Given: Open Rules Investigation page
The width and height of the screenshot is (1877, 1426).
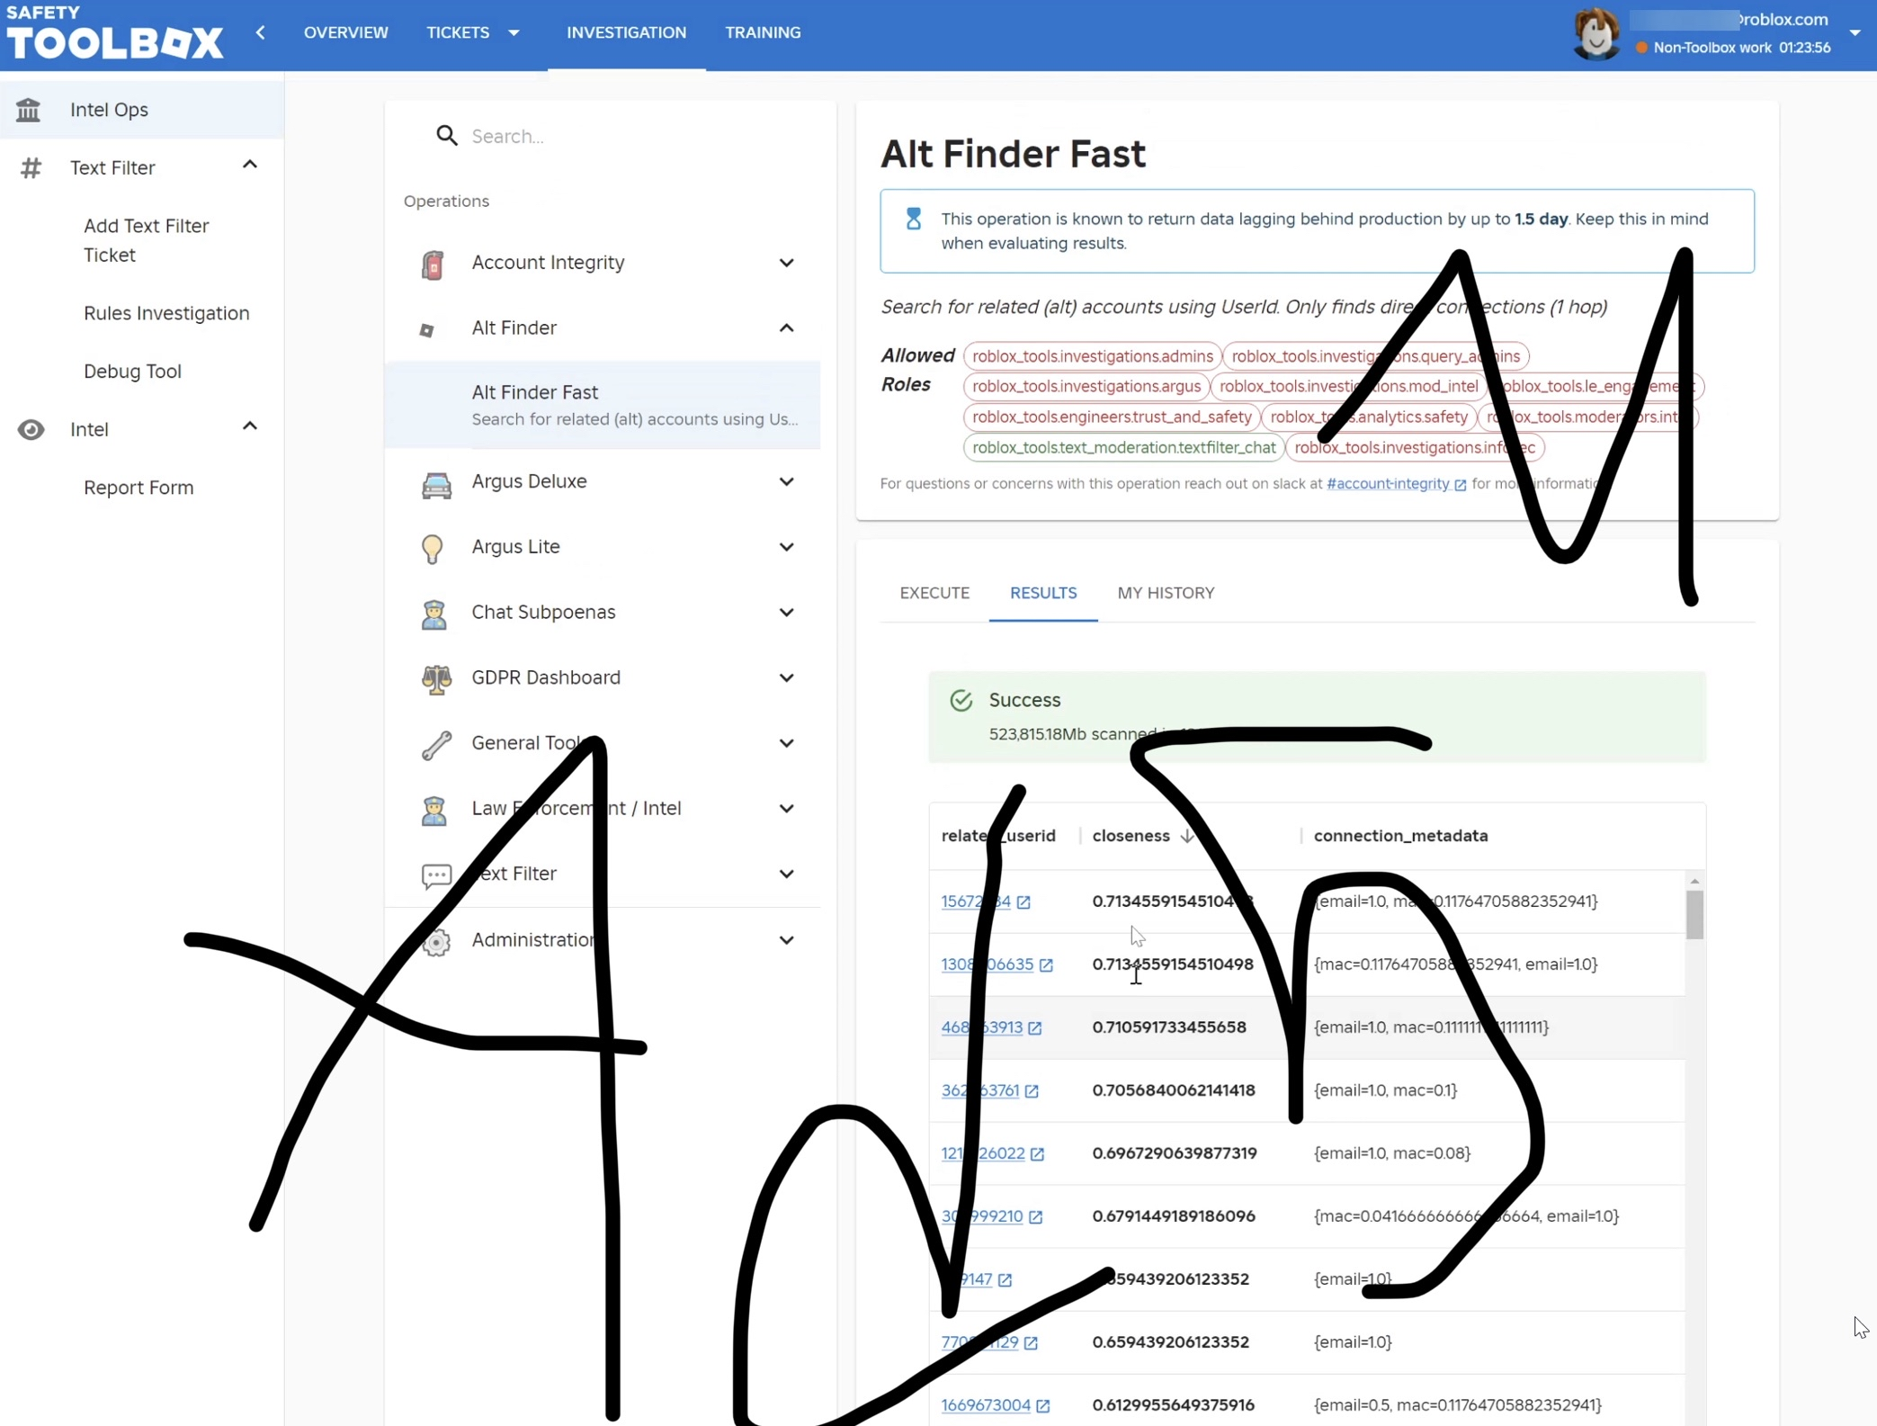Looking at the screenshot, I should click(166, 313).
